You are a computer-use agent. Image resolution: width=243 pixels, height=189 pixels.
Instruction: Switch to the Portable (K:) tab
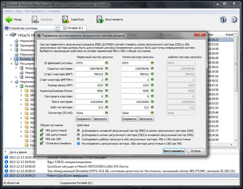pos(73,28)
